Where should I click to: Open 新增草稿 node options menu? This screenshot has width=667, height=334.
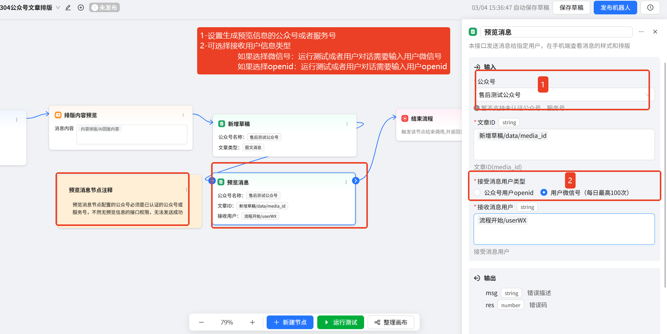[347, 124]
